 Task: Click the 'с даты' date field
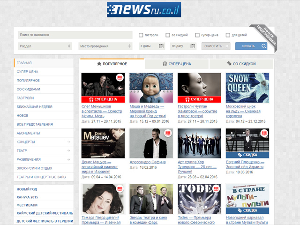coord(152,46)
